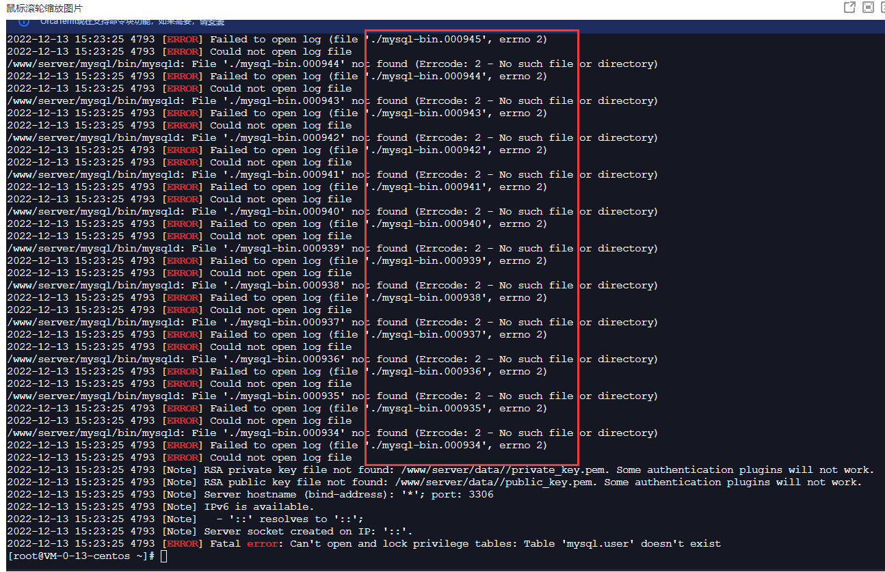The height and width of the screenshot is (572, 885).
Task: Click mysqld File './mysql-bin.000944' not found line
Action: point(332,64)
